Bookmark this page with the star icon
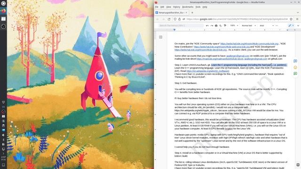Viewport: 301px width, 169px height. point(291,19)
